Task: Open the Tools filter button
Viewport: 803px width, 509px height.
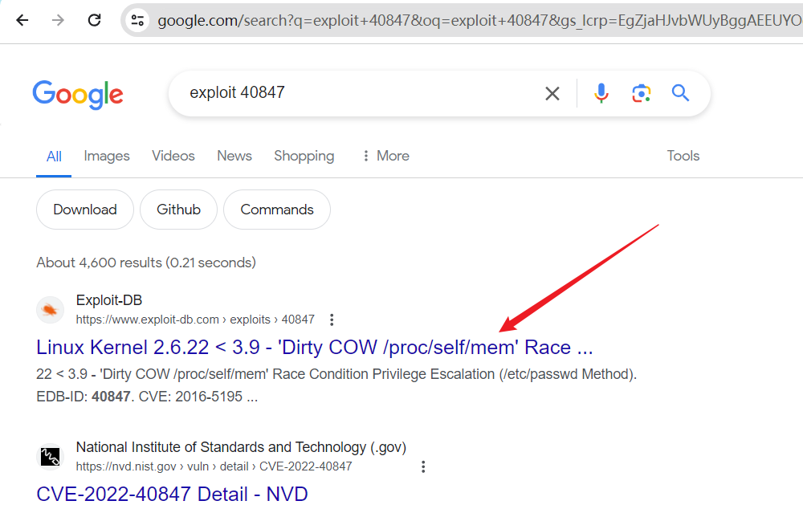Action: pyautogui.click(x=683, y=156)
